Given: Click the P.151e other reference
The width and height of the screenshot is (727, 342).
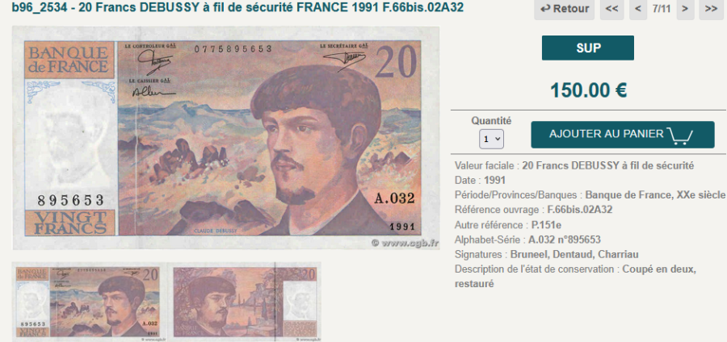Looking at the screenshot, I should [546, 225].
